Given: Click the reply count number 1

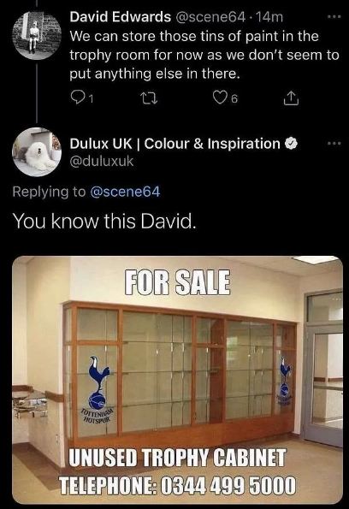Looking at the screenshot, I should [x=92, y=99].
